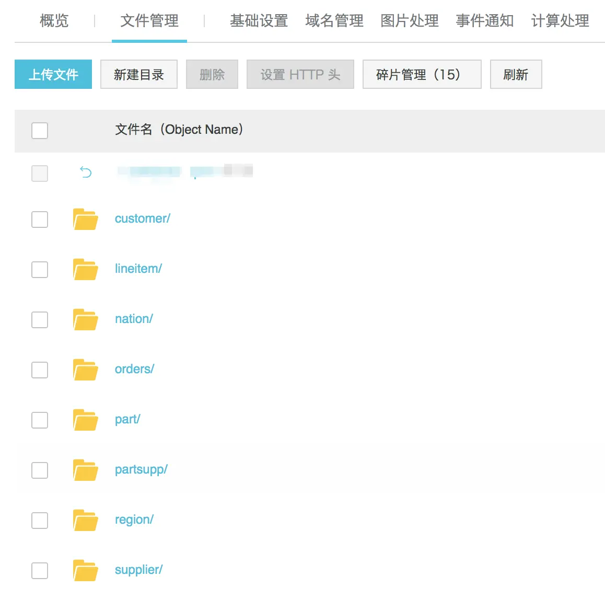Viewport: 605px width, 600px height.
Task: Click the customer/ folder icon
Action: tap(85, 220)
